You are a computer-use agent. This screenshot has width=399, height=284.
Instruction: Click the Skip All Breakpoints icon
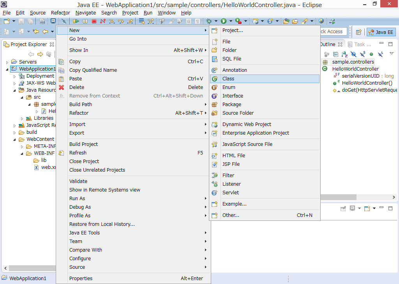coord(64,21)
